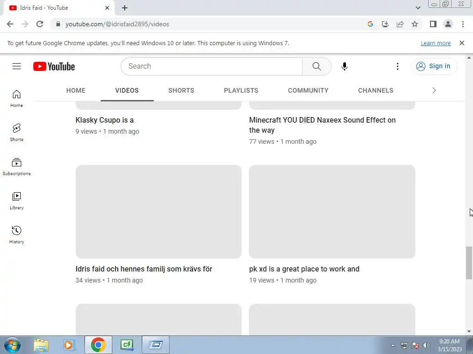Switch to the HOME channel tab
The width and height of the screenshot is (473, 354).
[x=76, y=90]
